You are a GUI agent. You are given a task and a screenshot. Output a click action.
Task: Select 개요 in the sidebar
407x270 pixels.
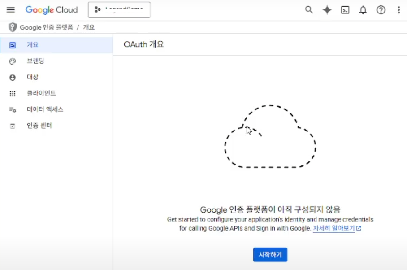[x=56, y=45]
